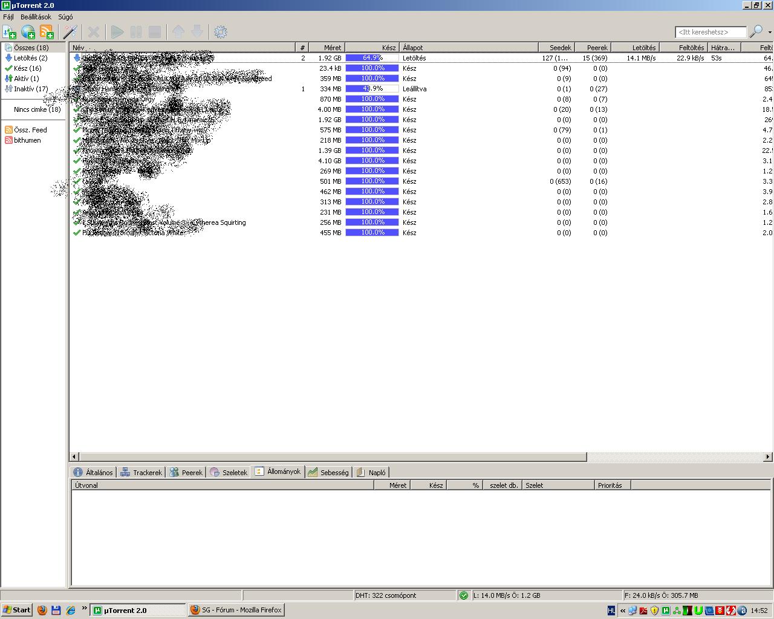Open Create New Torrent wand icon

[71, 32]
